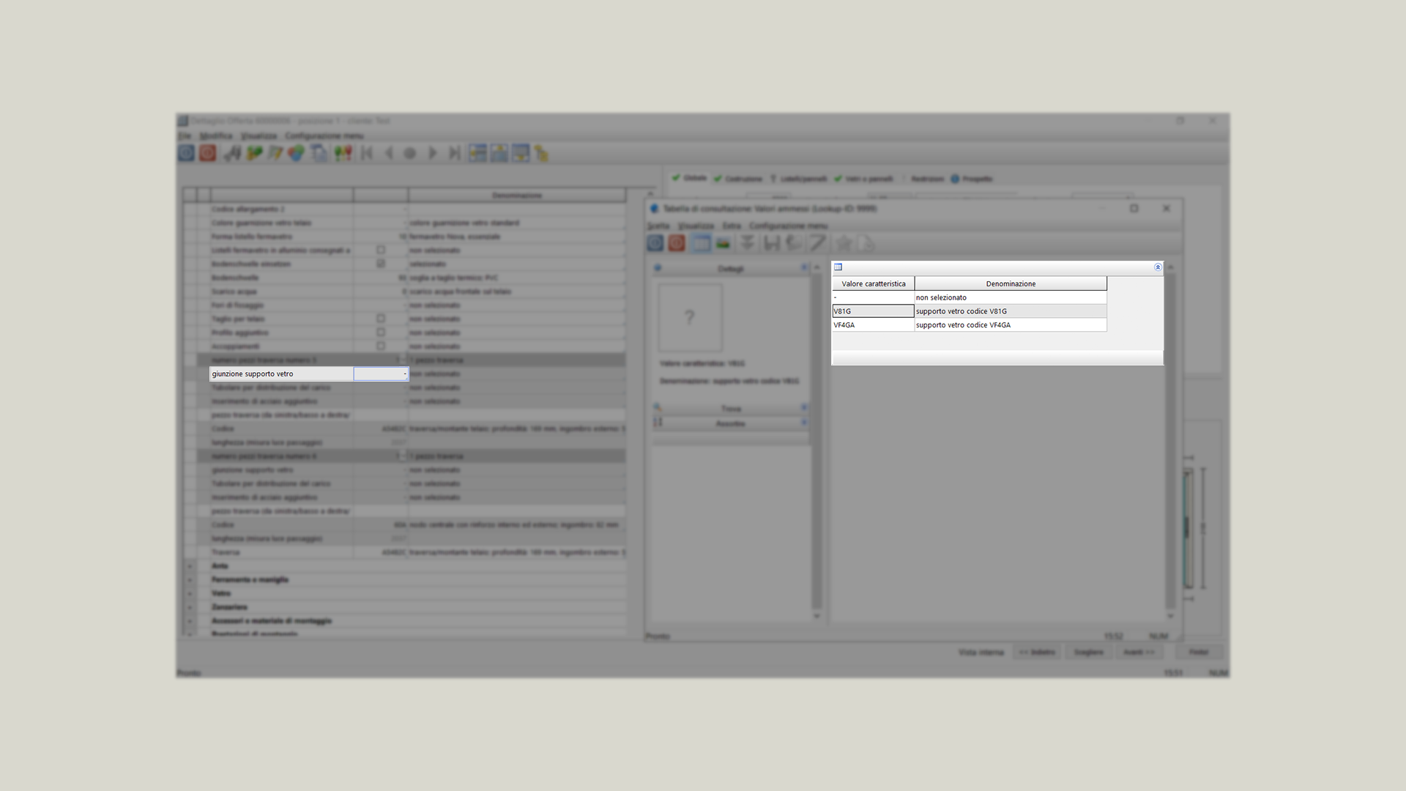Go to previous record in main toolbar
1406x791 pixels.
pos(389,153)
